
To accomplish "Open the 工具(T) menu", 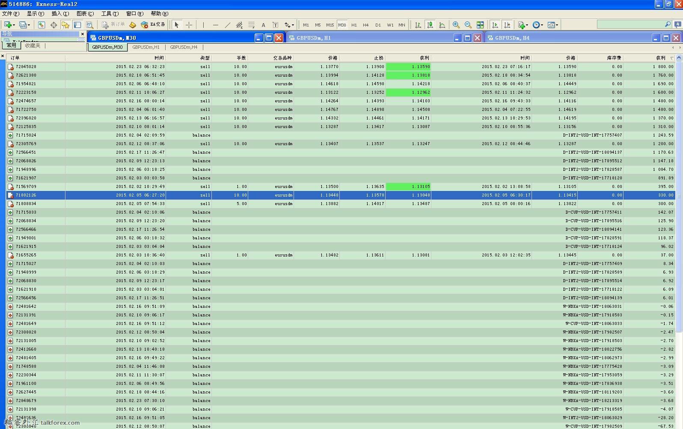I will tap(110, 14).
